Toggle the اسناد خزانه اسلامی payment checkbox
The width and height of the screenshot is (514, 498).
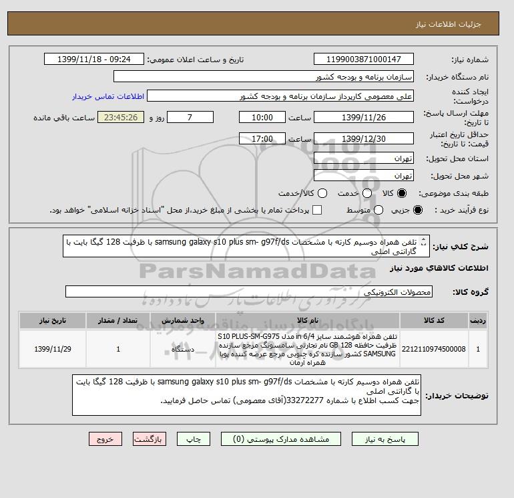(317, 210)
